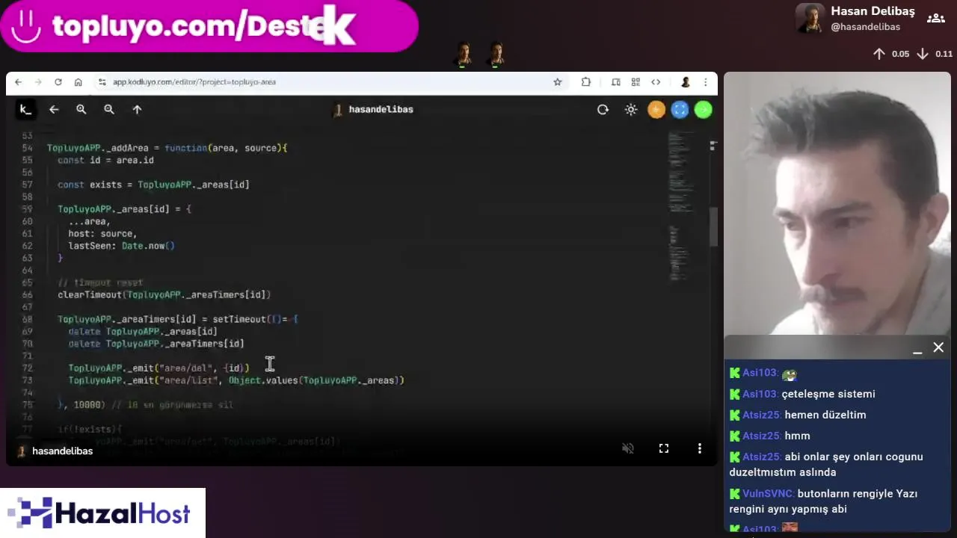This screenshot has height=538, width=957.
Task: Click the QR grid icon in the browser toolbar
Action: 636,82
